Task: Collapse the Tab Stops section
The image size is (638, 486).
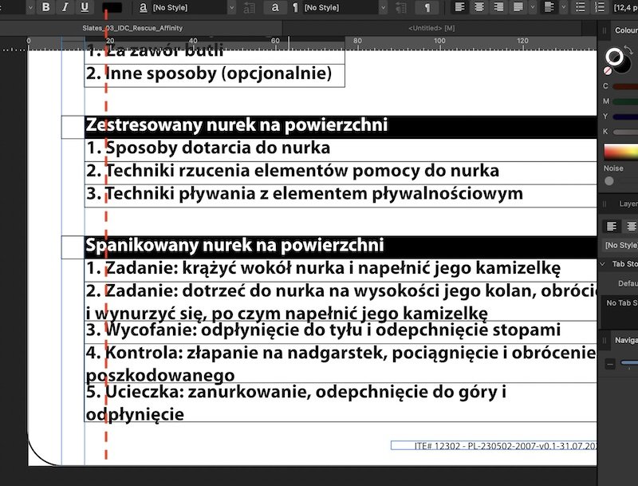Action: [603, 264]
